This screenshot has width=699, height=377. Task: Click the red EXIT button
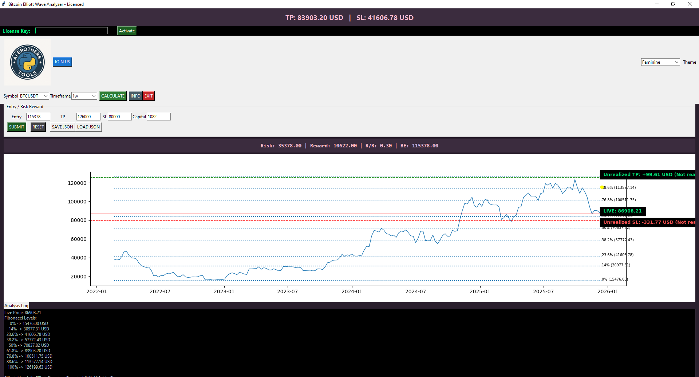(x=148, y=96)
